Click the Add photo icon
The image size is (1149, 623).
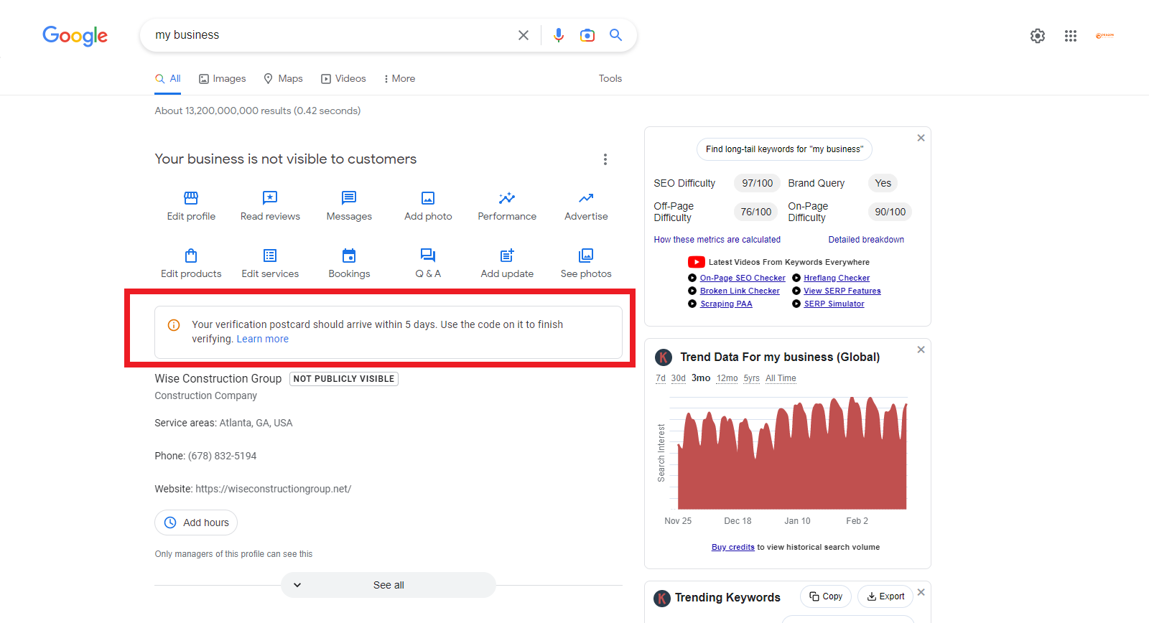(428, 198)
